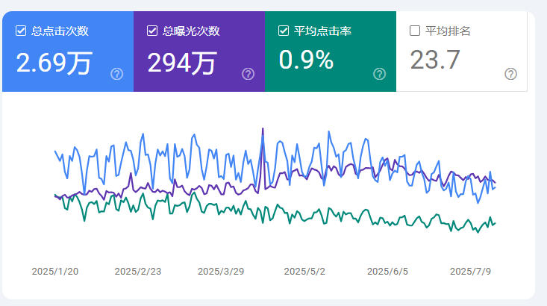The width and height of the screenshot is (547, 306).
Task: Click the 294万 total impressions value
Action: coord(182,63)
